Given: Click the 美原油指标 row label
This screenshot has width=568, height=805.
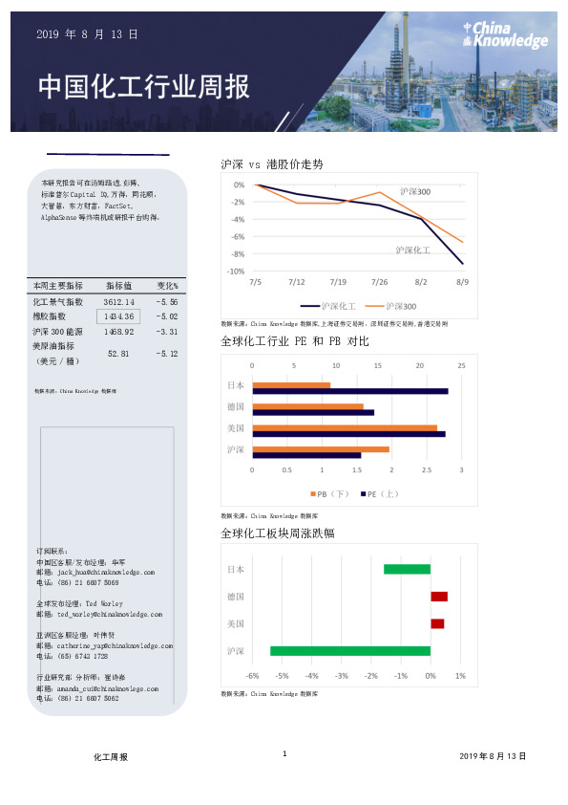Looking at the screenshot, I should click(x=53, y=346).
